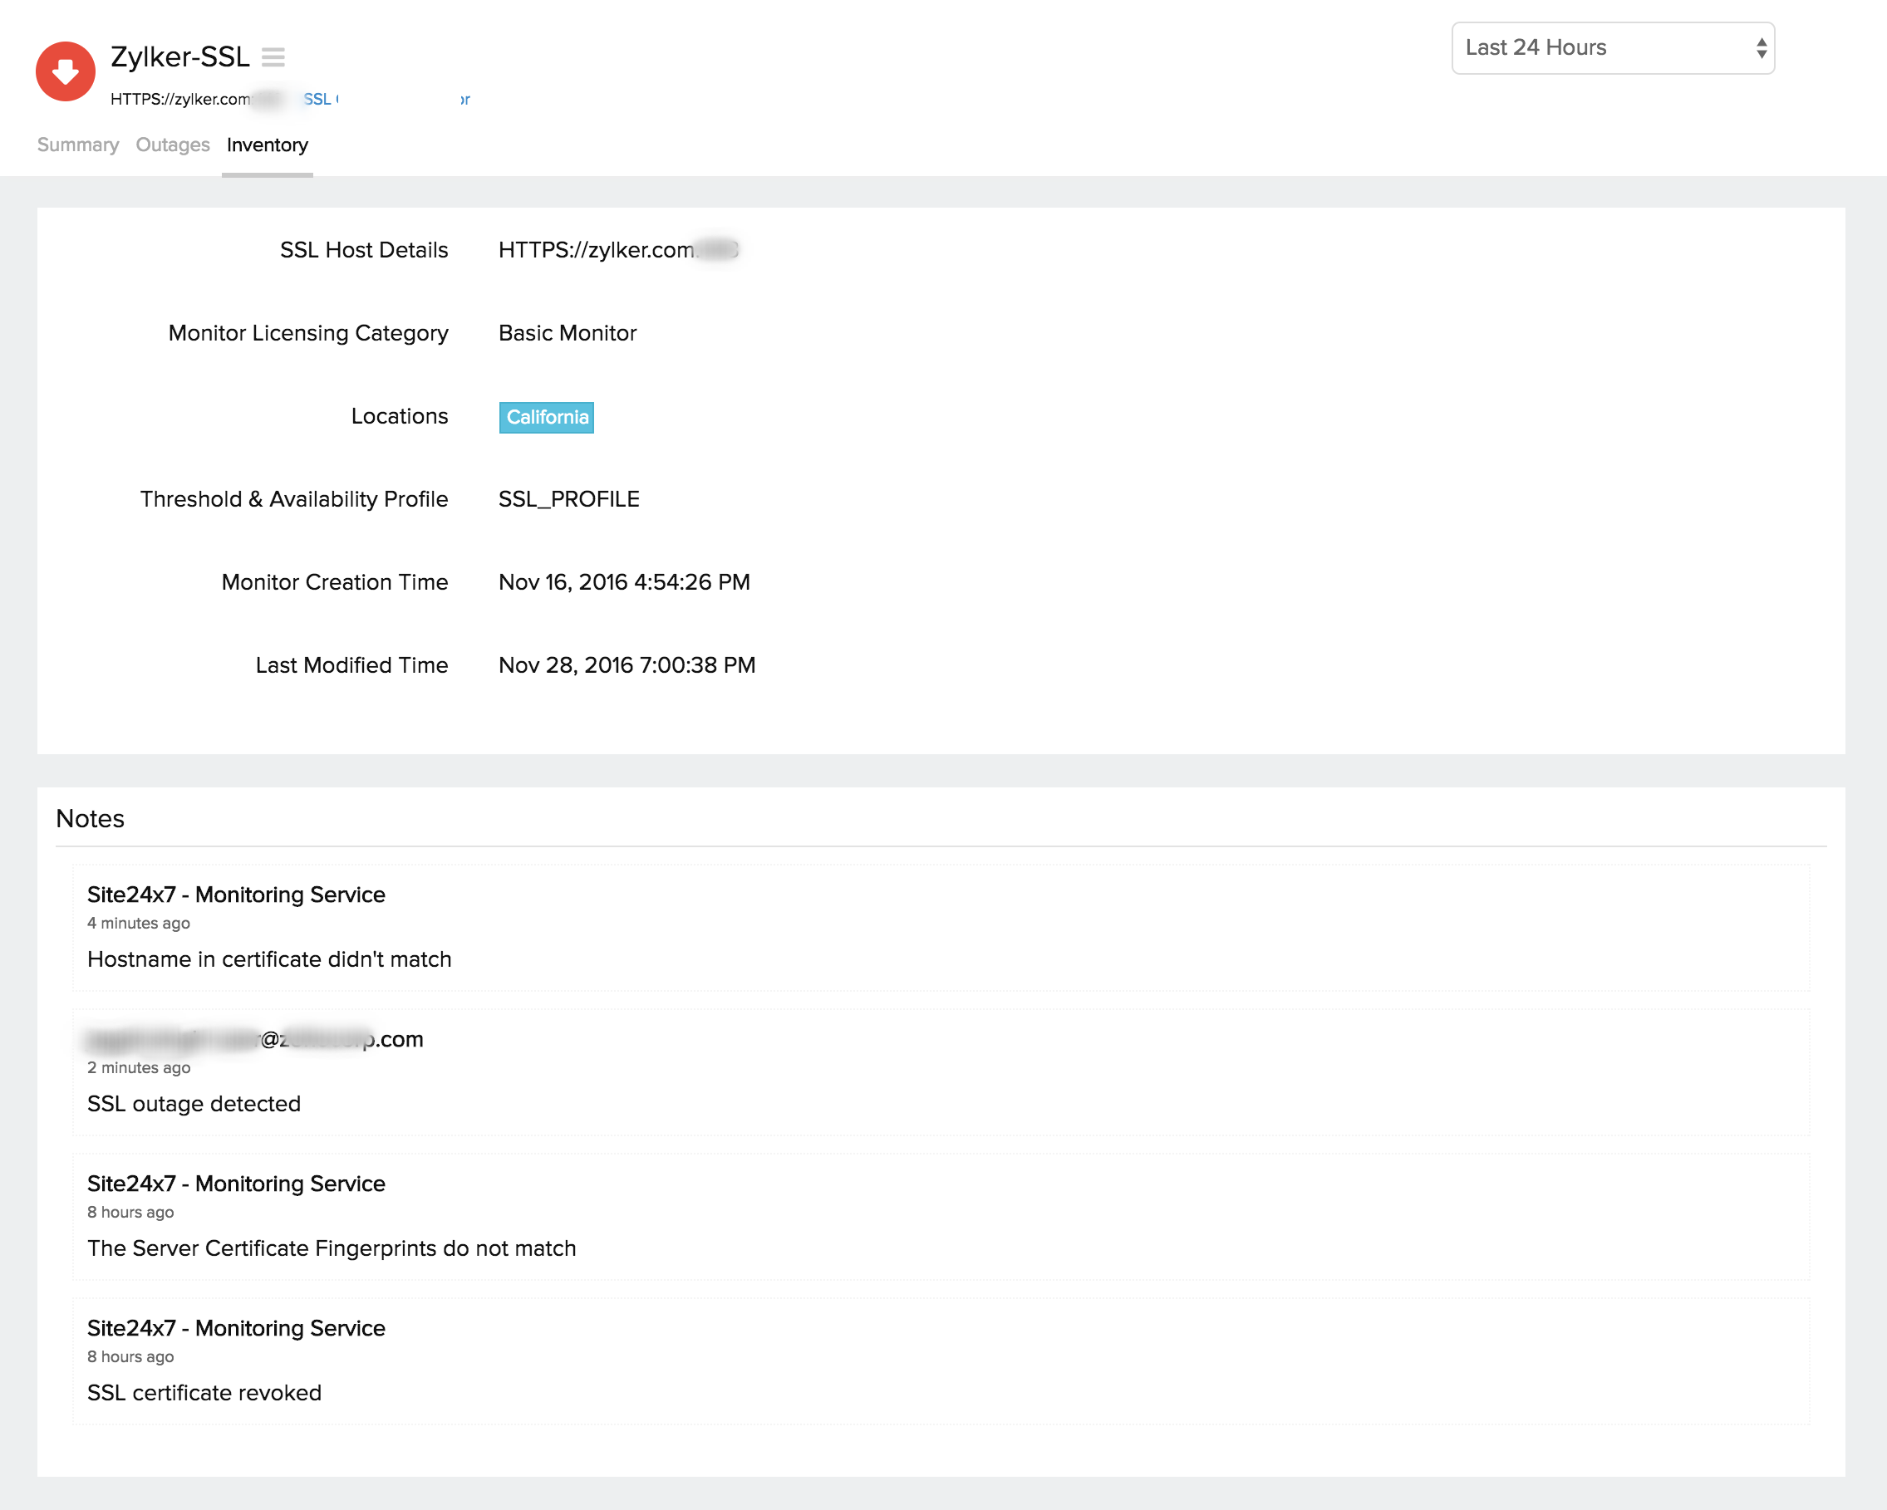
Task: Select the 'Server Certificate Fingerprints do not match' note
Action: 331,1248
